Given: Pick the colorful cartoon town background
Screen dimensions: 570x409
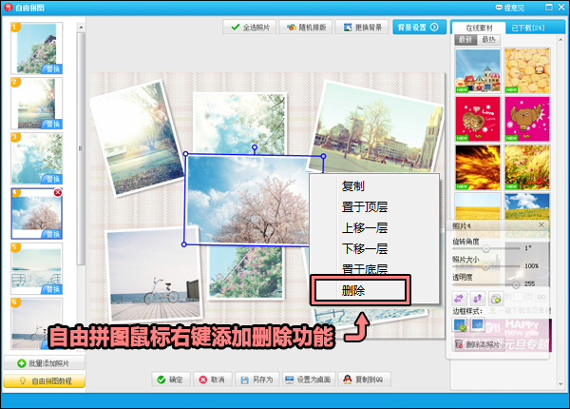Looking at the screenshot, I should pos(478,70).
